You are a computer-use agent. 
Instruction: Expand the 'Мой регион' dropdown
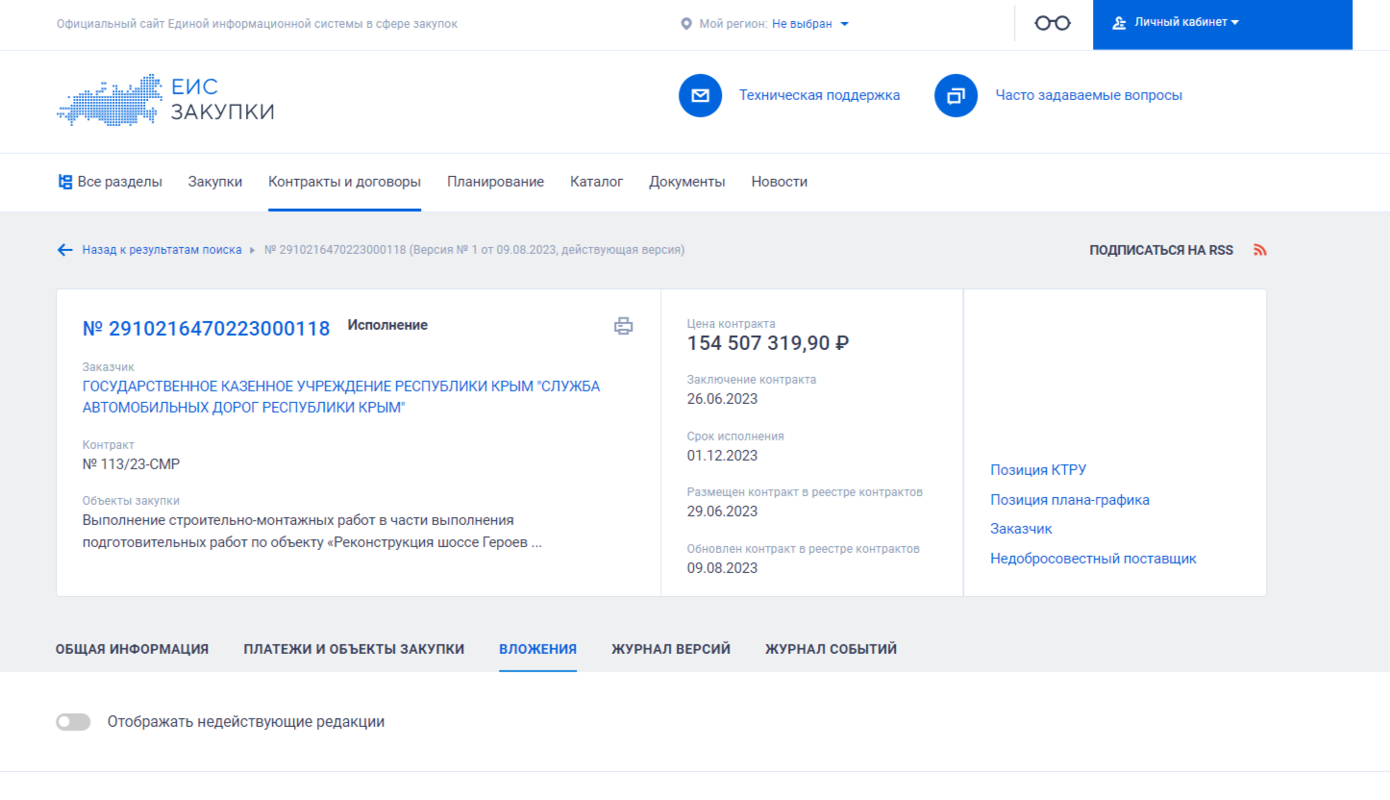(810, 24)
